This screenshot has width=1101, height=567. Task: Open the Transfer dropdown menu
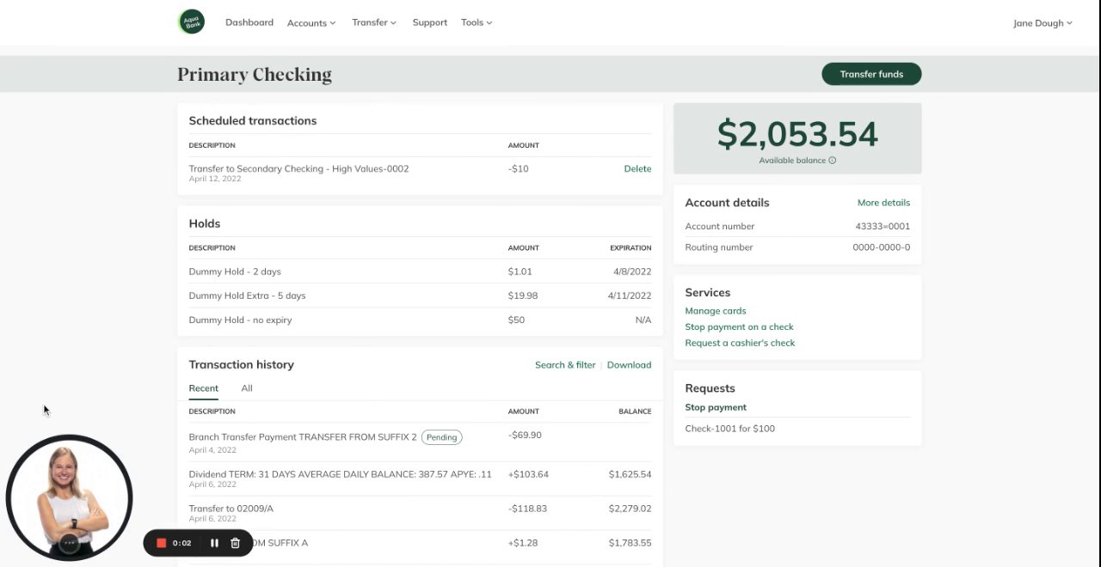(373, 22)
